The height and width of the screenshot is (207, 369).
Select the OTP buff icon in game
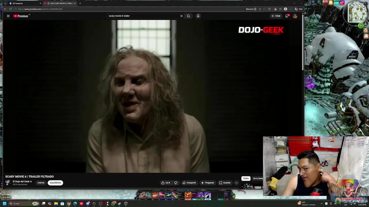pos(336,3)
